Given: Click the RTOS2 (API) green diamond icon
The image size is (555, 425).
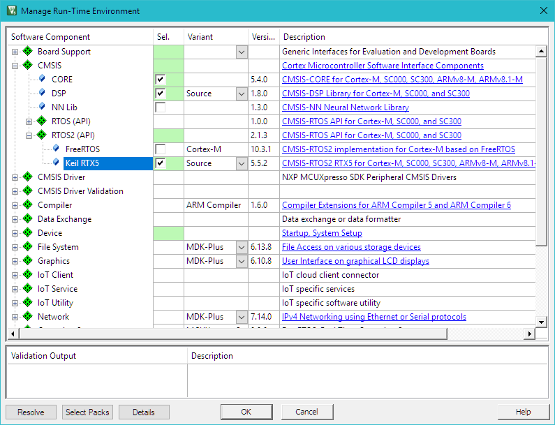Looking at the screenshot, I should pos(42,135).
